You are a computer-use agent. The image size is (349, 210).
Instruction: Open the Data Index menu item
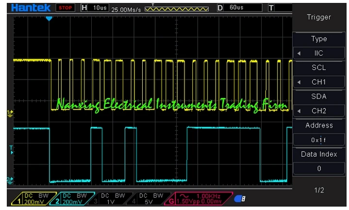tap(319, 154)
